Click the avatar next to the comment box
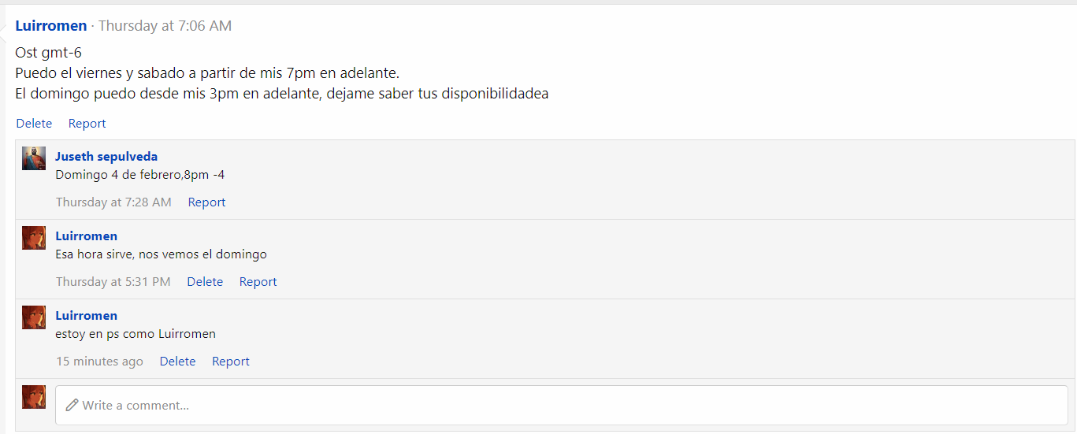The width and height of the screenshot is (1077, 434). pyautogui.click(x=34, y=397)
